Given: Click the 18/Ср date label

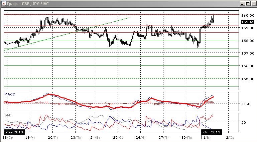Looking at the screenshot, I should [x=8, y=138].
